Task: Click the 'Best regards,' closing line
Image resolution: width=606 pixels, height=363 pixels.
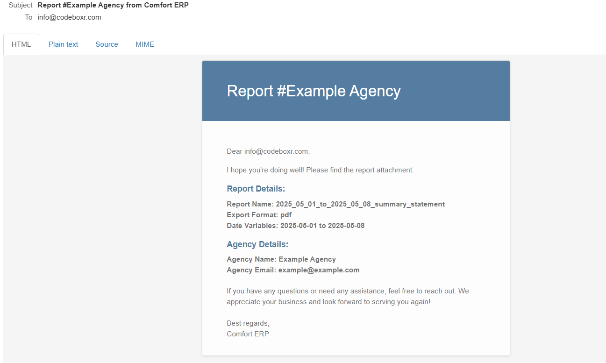Action: click(x=248, y=323)
